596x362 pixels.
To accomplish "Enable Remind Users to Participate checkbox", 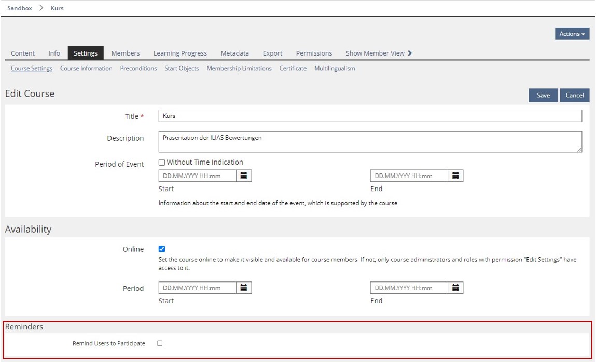I will tap(160, 343).
